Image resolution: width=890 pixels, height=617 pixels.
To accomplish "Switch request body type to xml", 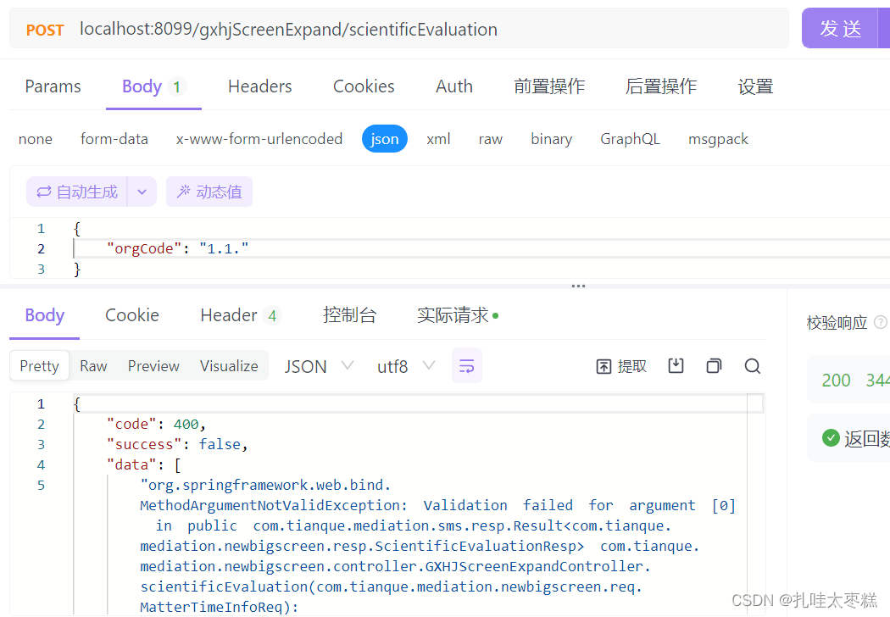I will coord(438,138).
